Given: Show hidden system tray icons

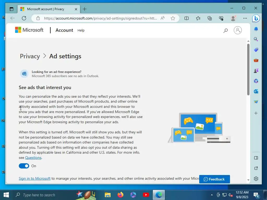Looking at the screenshot, I should click(212, 195).
